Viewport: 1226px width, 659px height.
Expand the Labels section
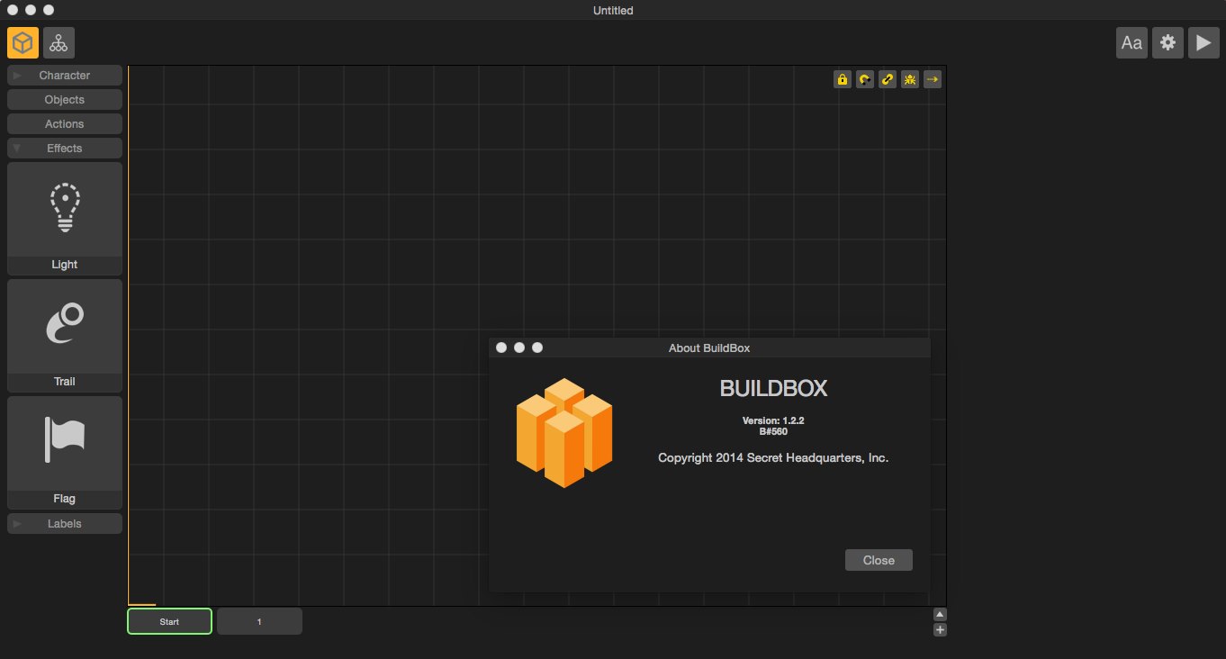[x=65, y=524]
